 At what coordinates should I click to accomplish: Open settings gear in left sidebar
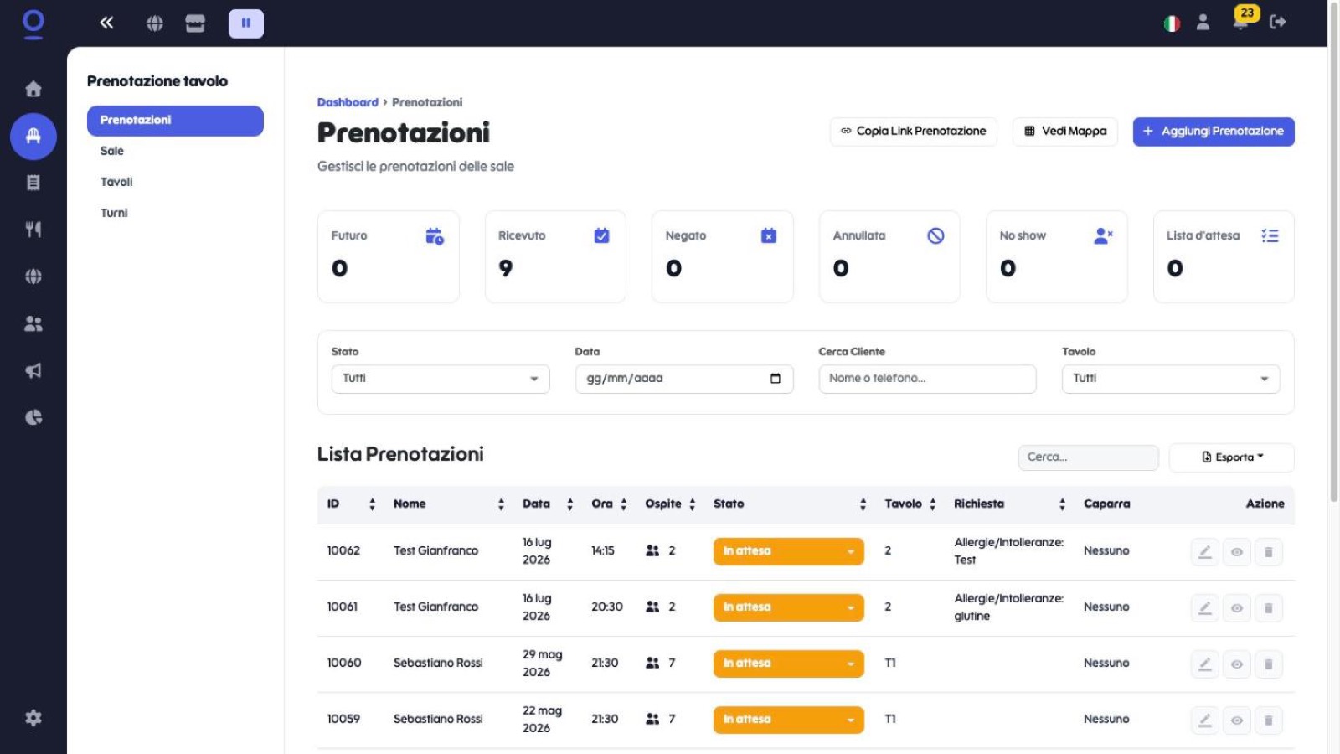[33, 718]
